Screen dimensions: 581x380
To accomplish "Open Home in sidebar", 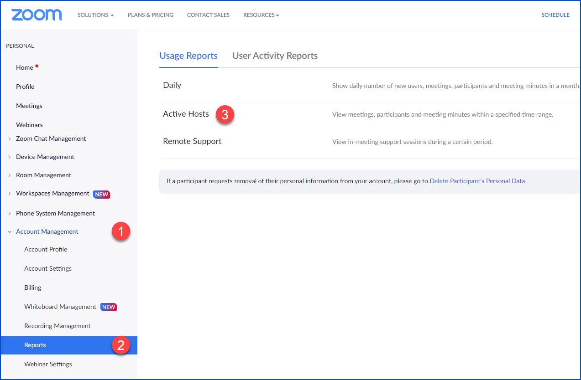I will (x=25, y=67).
